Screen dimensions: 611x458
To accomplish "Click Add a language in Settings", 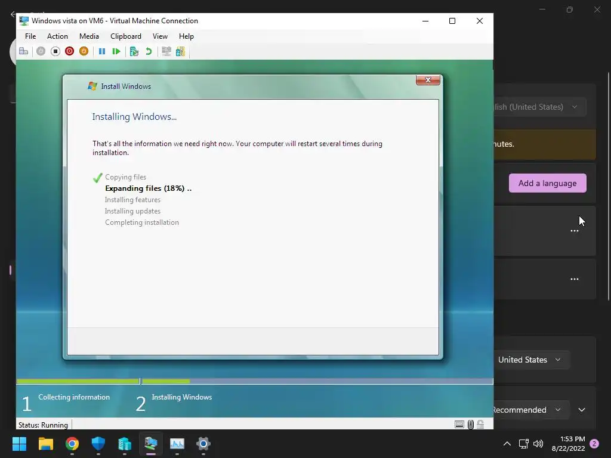I will click(548, 183).
